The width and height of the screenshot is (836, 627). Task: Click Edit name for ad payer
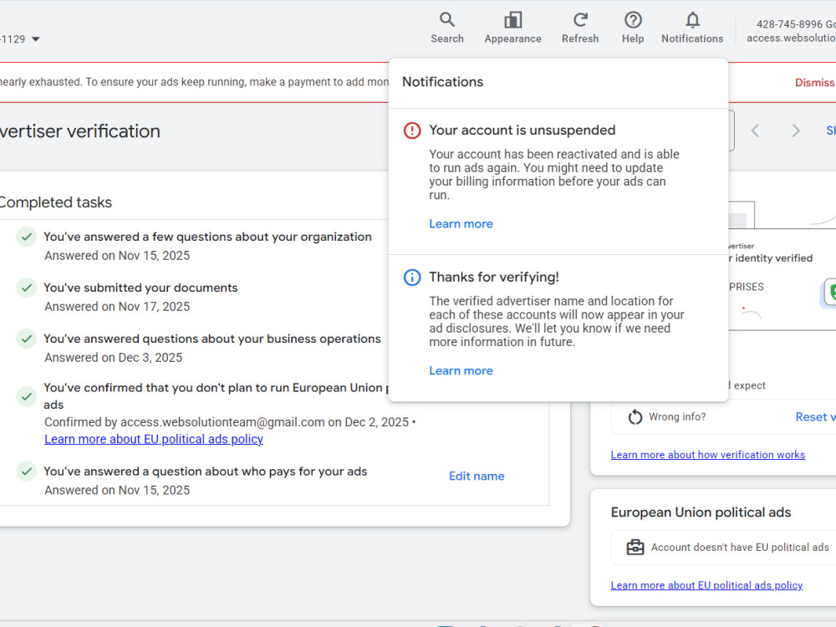(x=477, y=477)
